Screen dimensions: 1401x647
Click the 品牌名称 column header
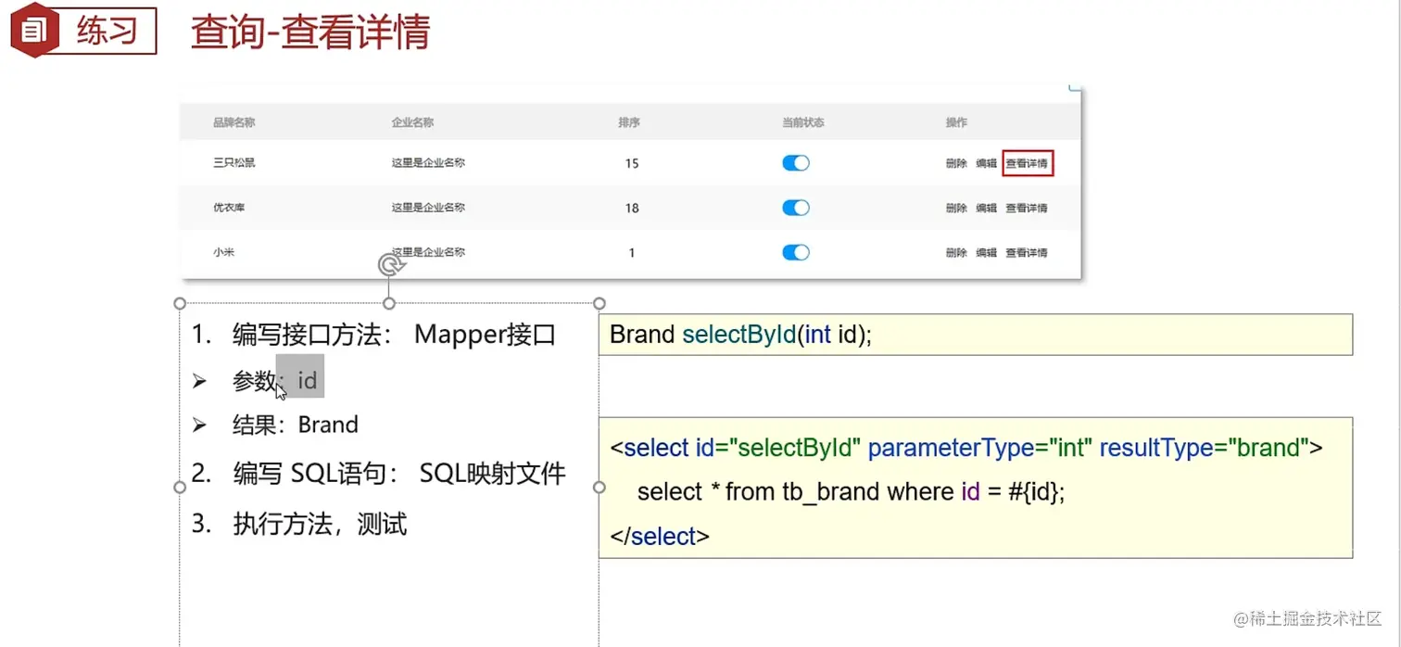click(233, 122)
